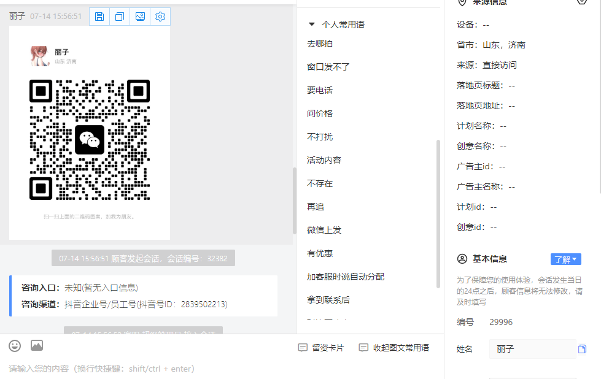Click the 落地页标题 row

486,85
